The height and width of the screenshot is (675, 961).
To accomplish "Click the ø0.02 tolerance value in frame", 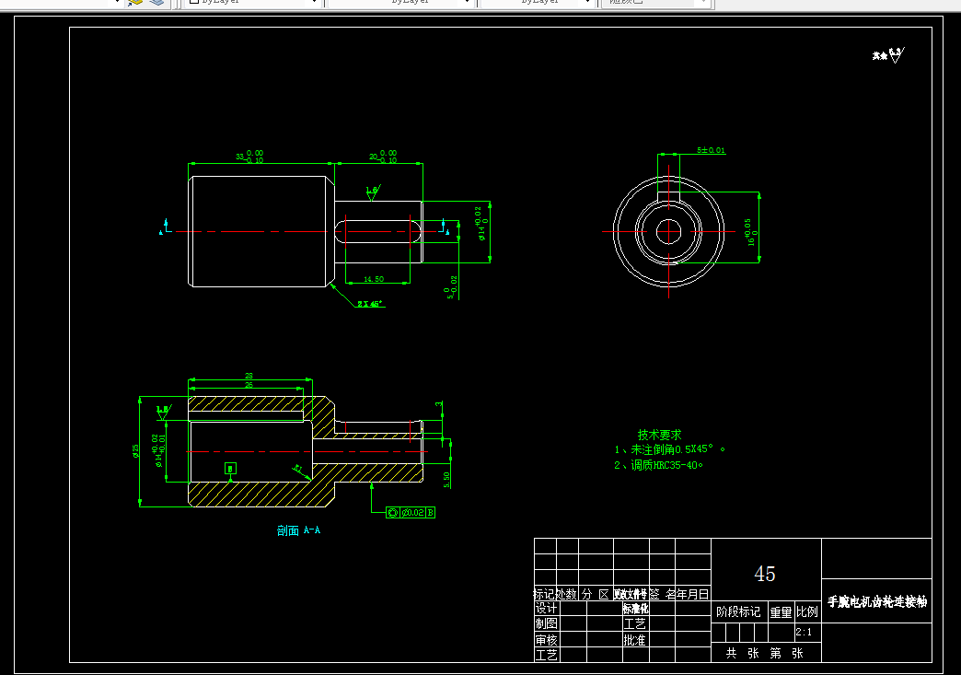I will (412, 513).
